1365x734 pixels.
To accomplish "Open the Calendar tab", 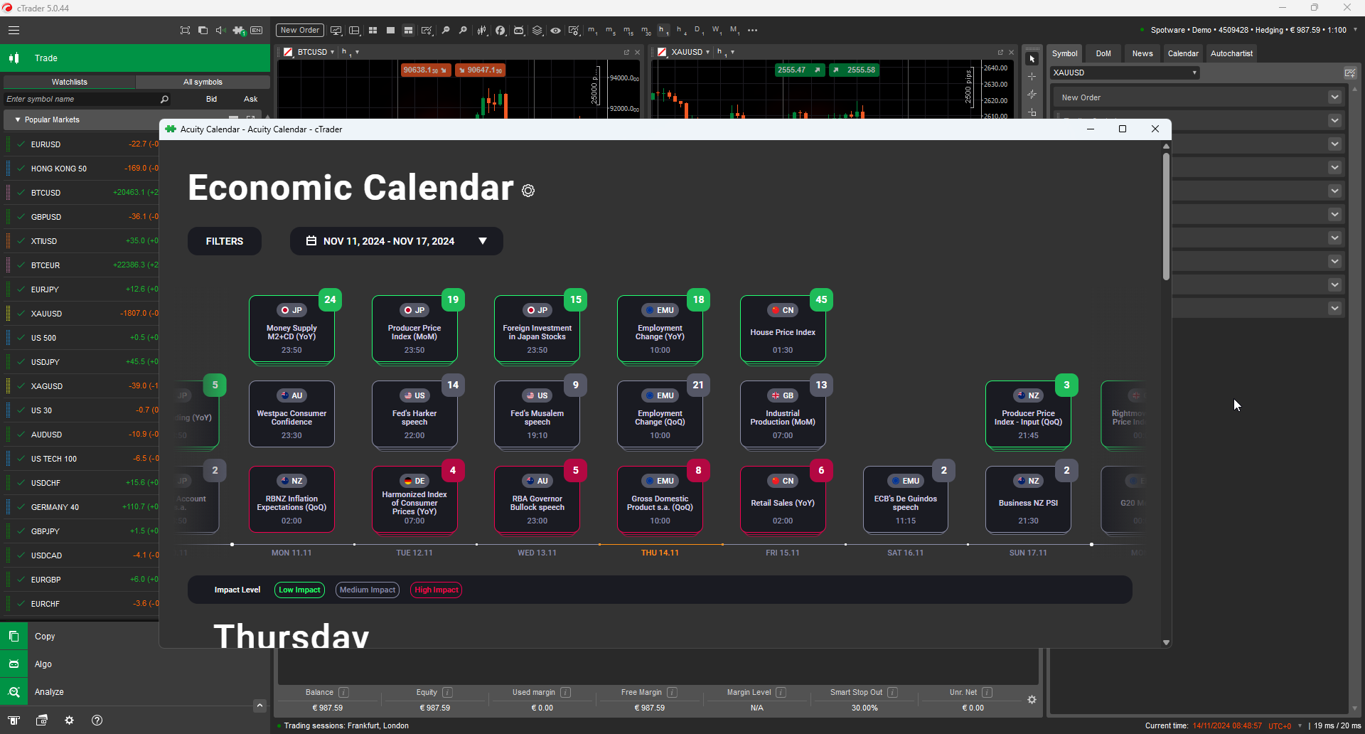I will (1183, 53).
